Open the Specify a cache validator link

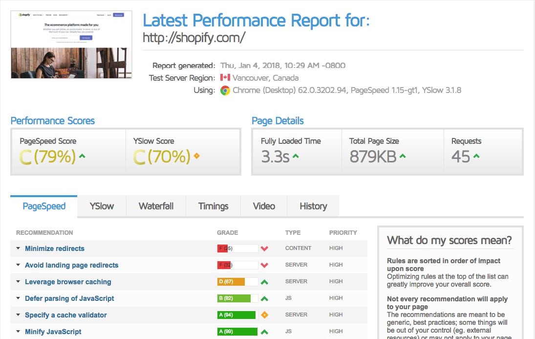[x=65, y=315]
